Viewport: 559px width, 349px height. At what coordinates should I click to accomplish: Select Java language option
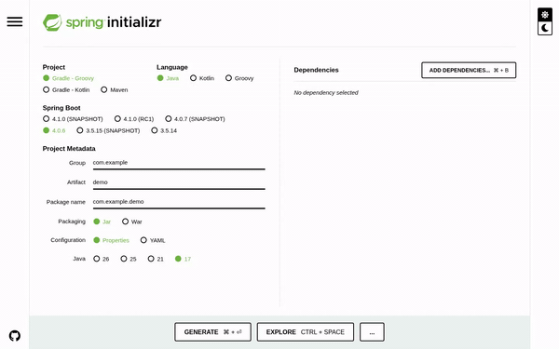pyautogui.click(x=168, y=78)
